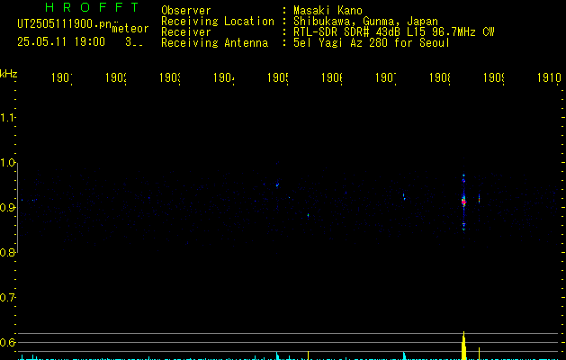Click the 'Receiving Antenna' label
Screen dimensions: 566x360
tap(214, 42)
